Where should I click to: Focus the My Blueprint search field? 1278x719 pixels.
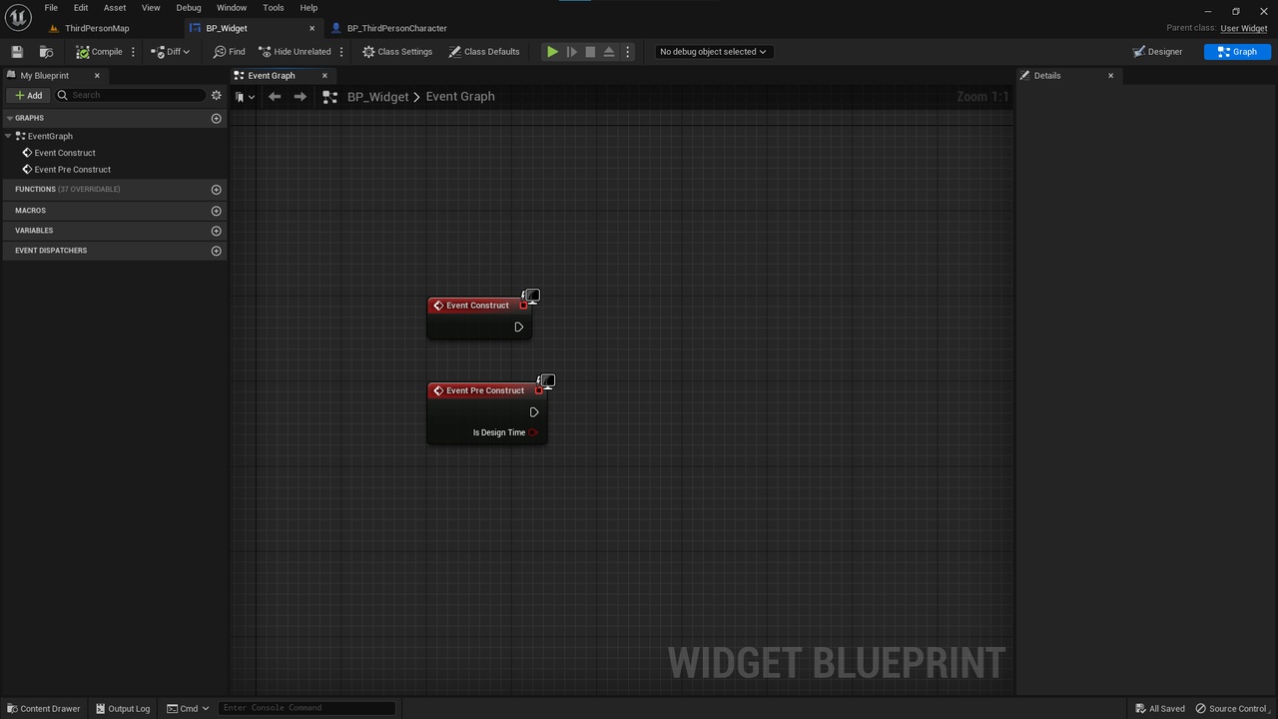(x=131, y=95)
